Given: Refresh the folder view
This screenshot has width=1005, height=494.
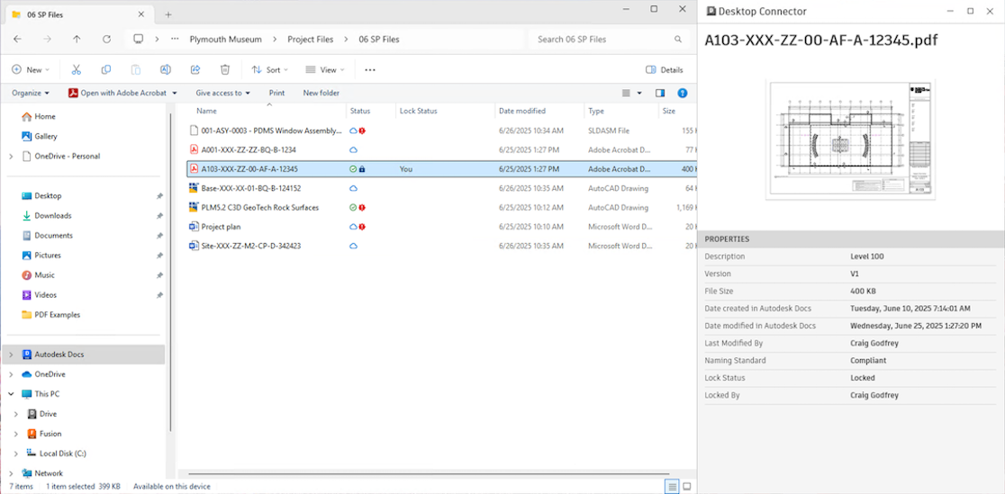Looking at the screenshot, I should coord(107,39).
